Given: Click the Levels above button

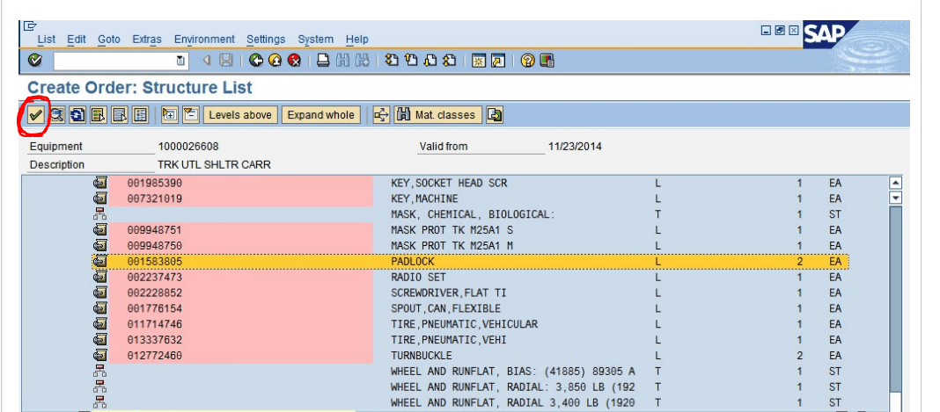Looking at the screenshot, I should click(240, 115).
